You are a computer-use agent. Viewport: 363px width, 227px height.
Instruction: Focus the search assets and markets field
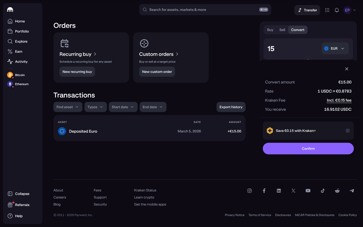(205, 10)
